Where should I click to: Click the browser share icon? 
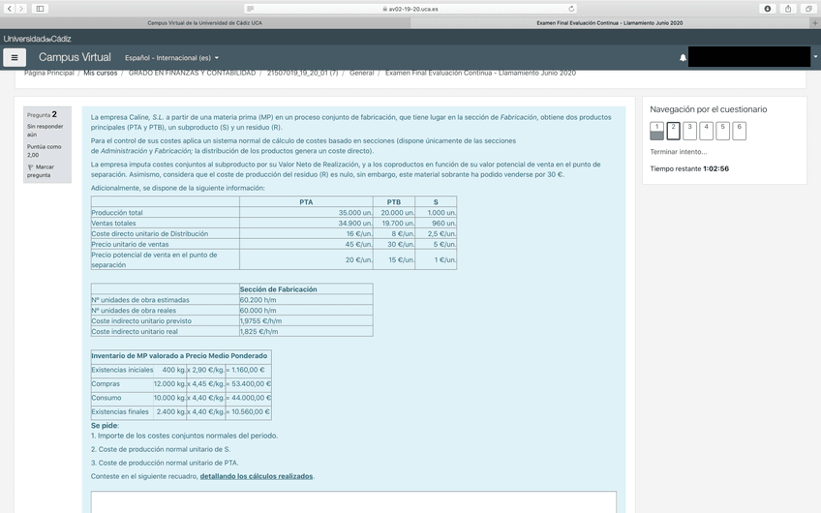pyautogui.click(x=788, y=9)
